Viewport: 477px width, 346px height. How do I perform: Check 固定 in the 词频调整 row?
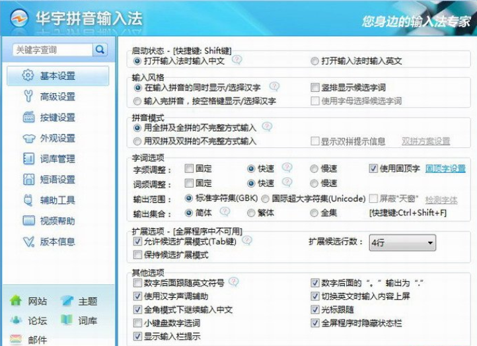click(x=189, y=183)
